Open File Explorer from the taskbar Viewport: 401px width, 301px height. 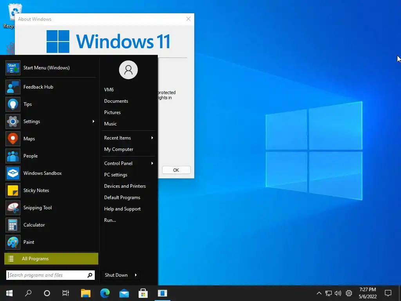pyautogui.click(x=86, y=293)
